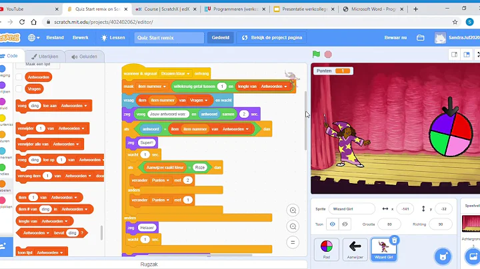Click the Scratch logo
480x269 pixels.
[x=9, y=37]
